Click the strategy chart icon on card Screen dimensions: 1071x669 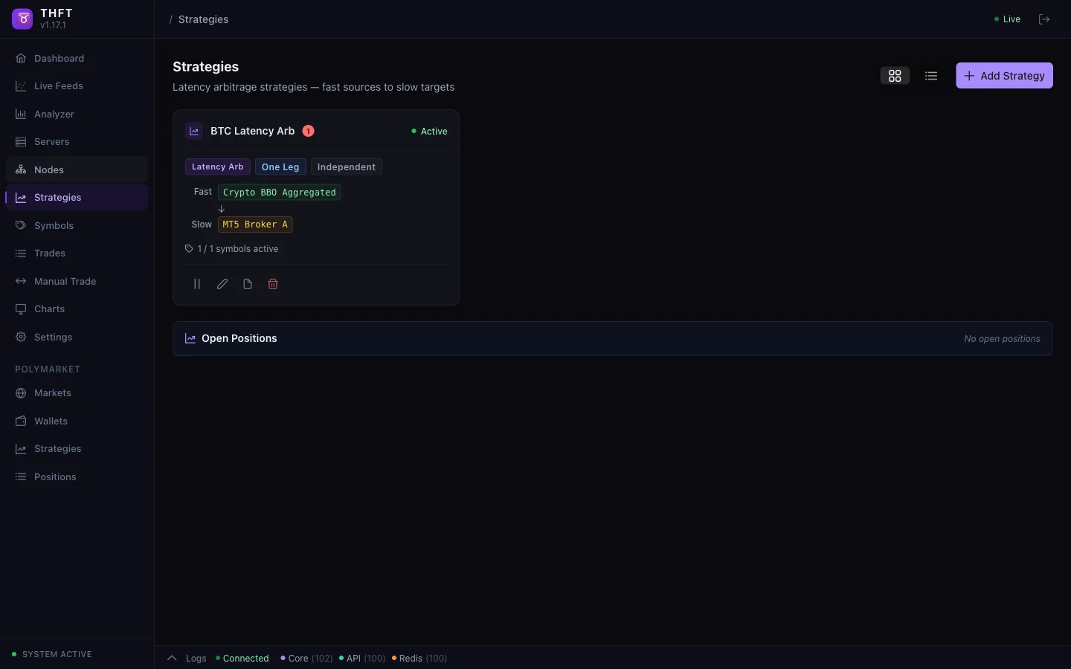(194, 131)
